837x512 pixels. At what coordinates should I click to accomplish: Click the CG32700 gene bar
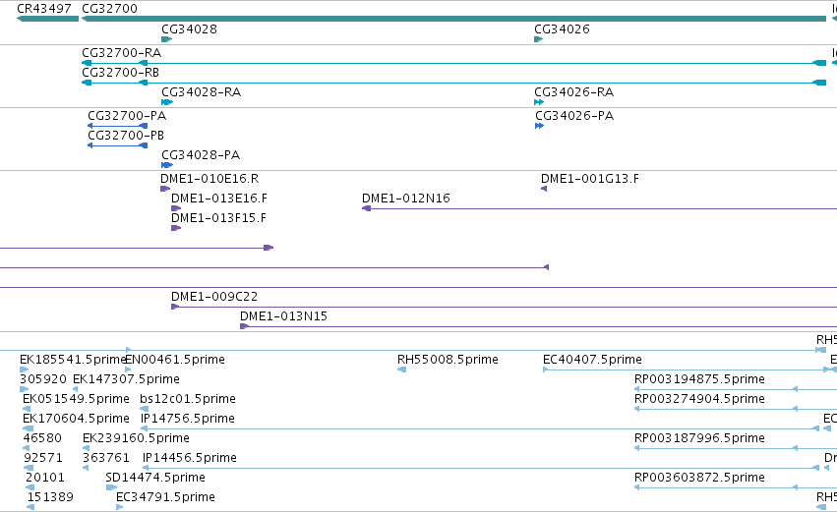[x=453, y=20]
